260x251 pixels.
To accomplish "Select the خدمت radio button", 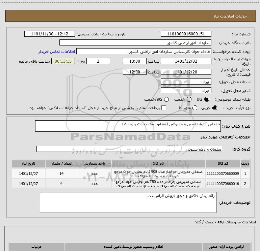I will tap(189, 99).
